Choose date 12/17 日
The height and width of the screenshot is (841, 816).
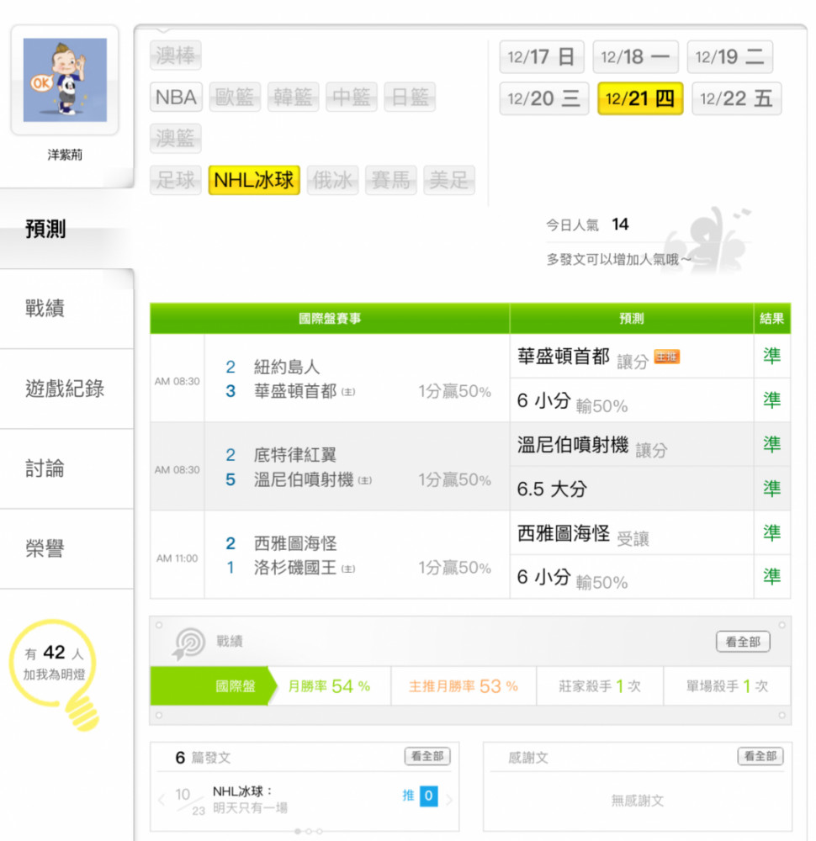[541, 57]
